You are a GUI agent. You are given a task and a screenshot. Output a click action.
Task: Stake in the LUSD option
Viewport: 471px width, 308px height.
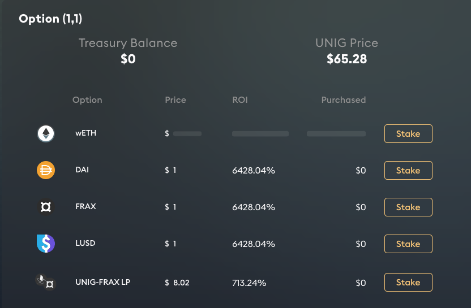click(x=408, y=244)
